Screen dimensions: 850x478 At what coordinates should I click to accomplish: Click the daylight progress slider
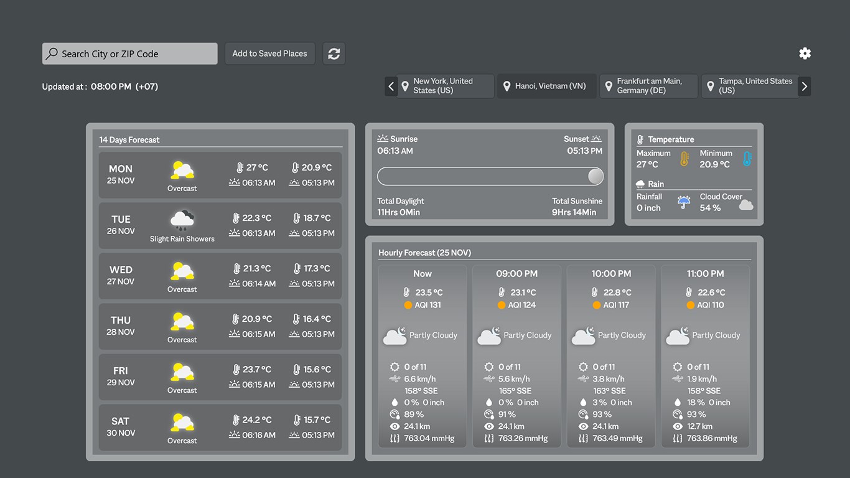tap(490, 176)
